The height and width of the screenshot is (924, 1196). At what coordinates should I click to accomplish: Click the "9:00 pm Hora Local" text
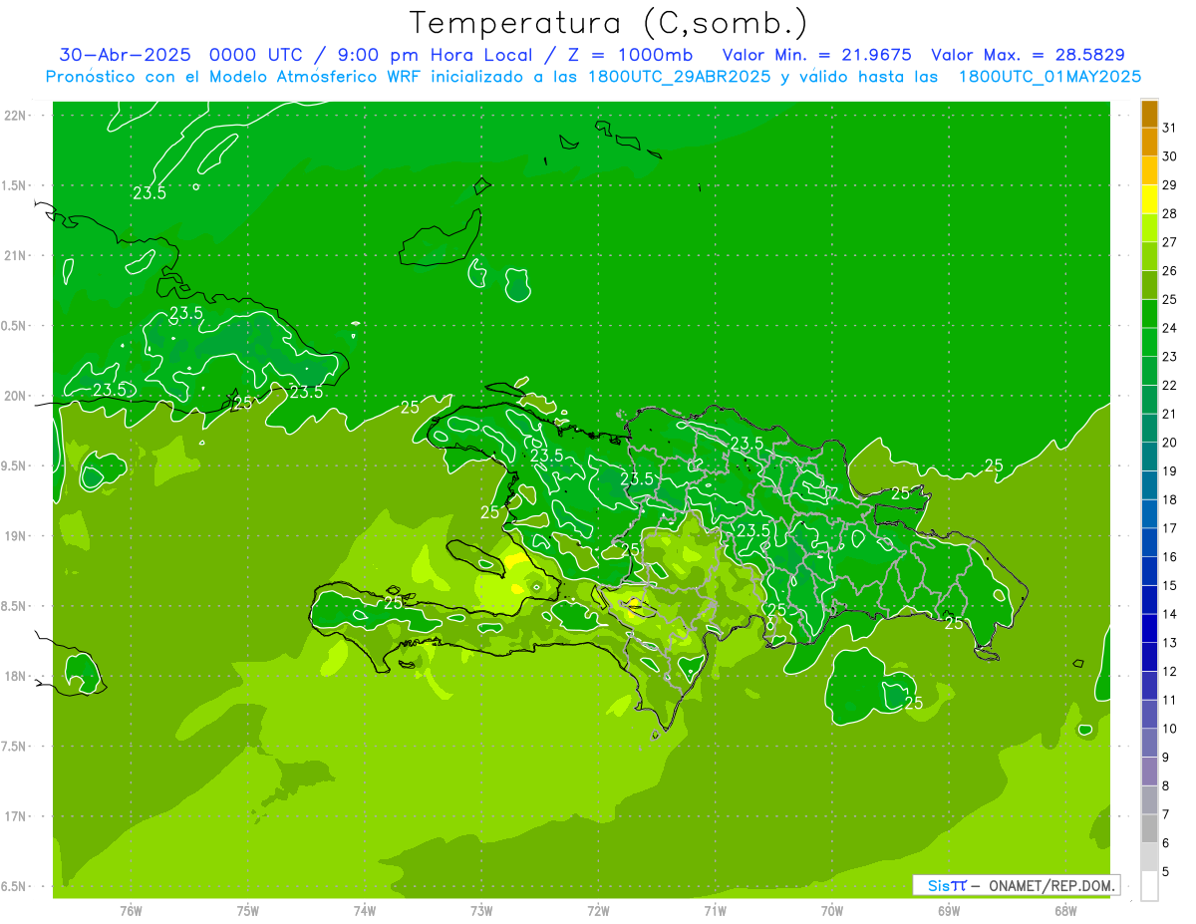[x=438, y=55]
